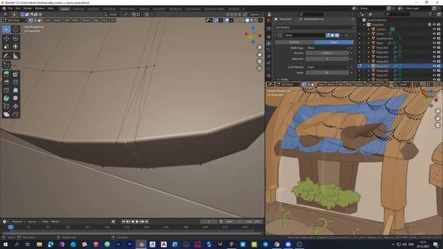Viewport: 443px width, 249px height.
Task: Select the Add Cube tool
Action: [6, 65]
